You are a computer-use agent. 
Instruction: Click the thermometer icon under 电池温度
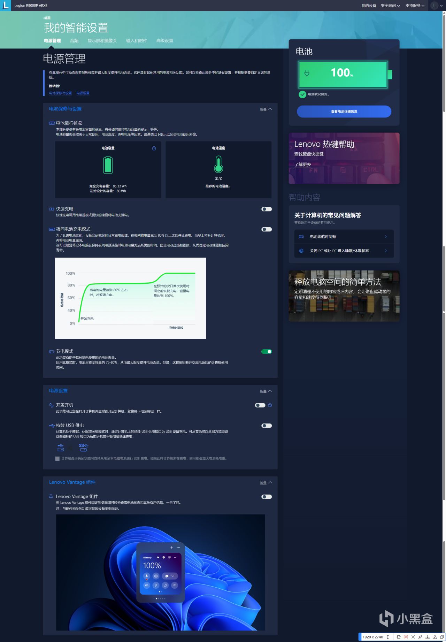(218, 164)
